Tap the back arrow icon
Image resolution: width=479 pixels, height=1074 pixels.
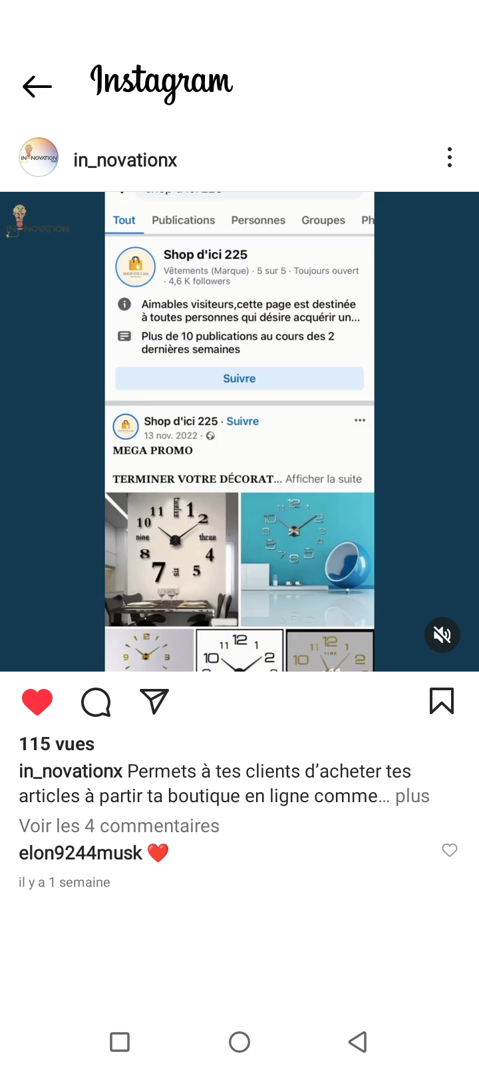tap(37, 87)
